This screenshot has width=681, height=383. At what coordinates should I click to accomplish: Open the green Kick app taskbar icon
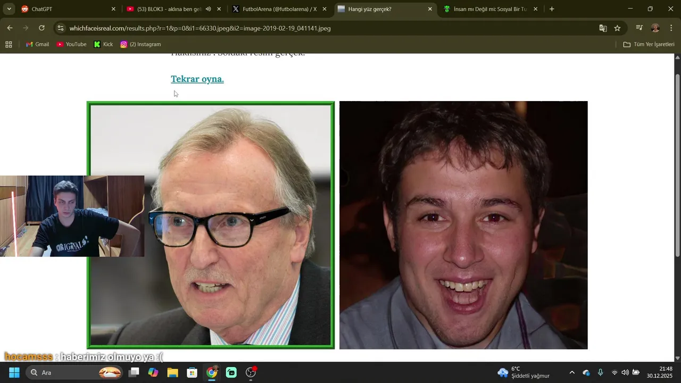click(231, 372)
